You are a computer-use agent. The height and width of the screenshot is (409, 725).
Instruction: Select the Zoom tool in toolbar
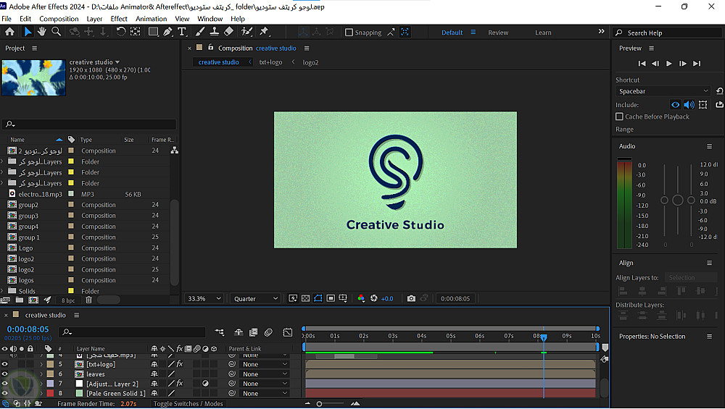56,32
